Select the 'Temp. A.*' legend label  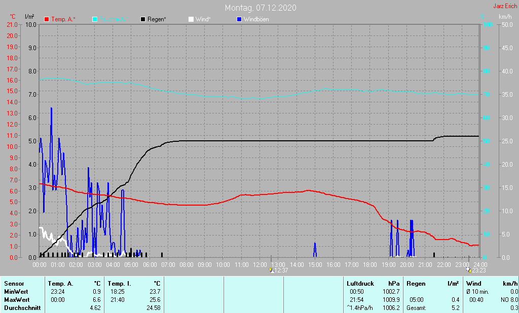[63, 20]
